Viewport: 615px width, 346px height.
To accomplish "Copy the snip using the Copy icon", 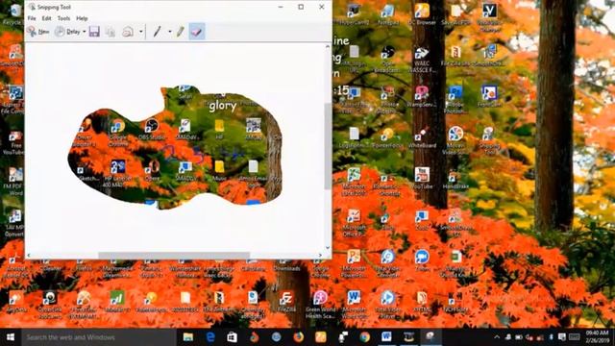I will pos(111,32).
